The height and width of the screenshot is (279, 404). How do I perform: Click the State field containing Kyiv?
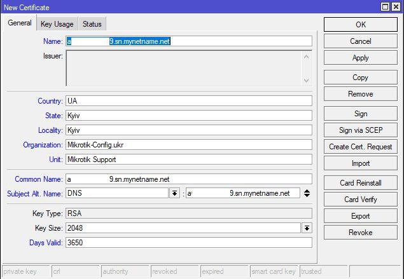189,116
